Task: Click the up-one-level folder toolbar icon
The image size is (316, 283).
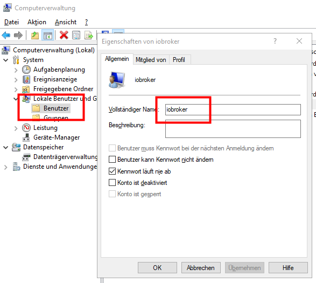Action: [35, 36]
